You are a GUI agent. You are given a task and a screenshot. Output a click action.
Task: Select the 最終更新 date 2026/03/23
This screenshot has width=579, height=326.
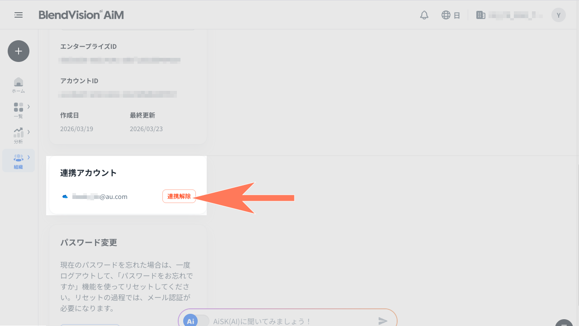tap(146, 129)
